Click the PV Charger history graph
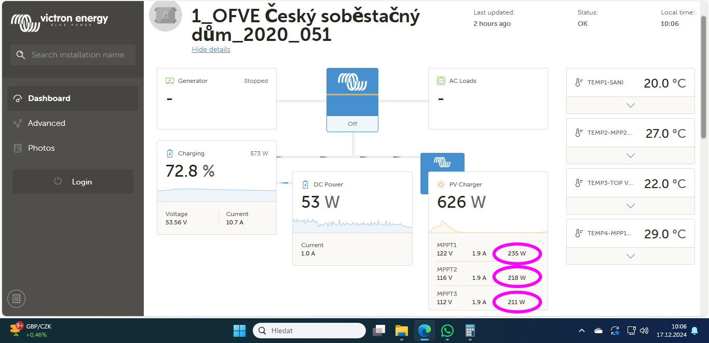Screen dimensions: 709x343 pyautogui.click(x=488, y=226)
